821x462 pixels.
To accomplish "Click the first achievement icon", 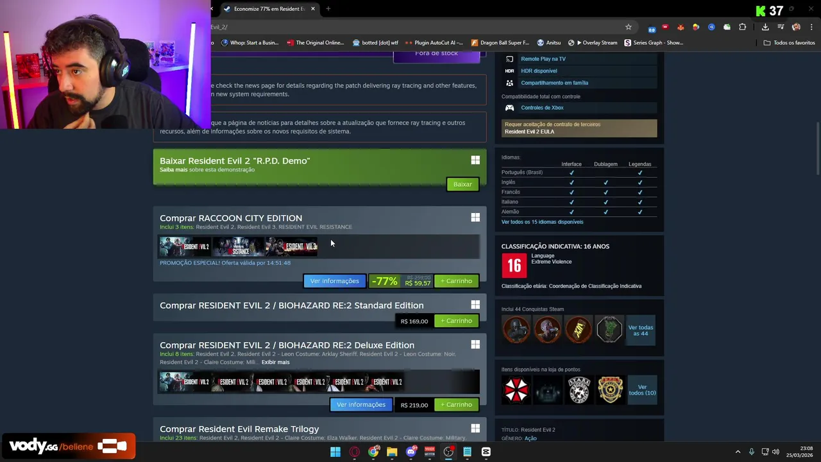I will [516, 330].
